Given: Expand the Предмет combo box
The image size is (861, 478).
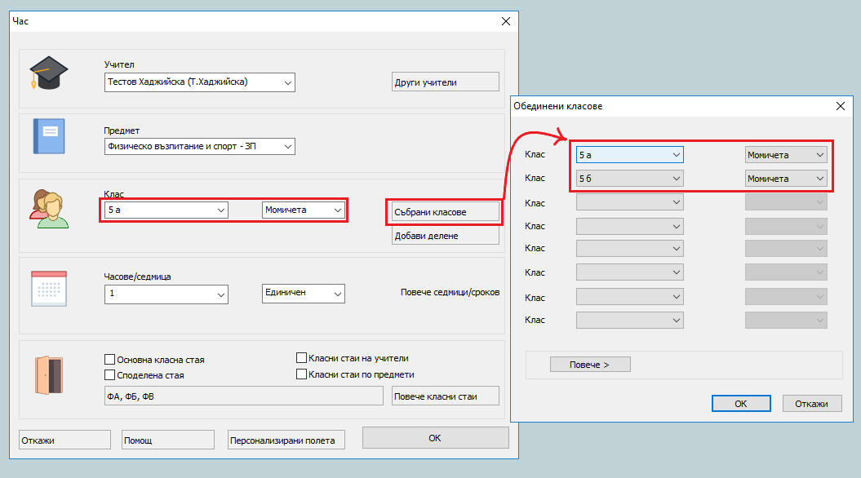Looking at the screenshot, I should tap(287, 147).
